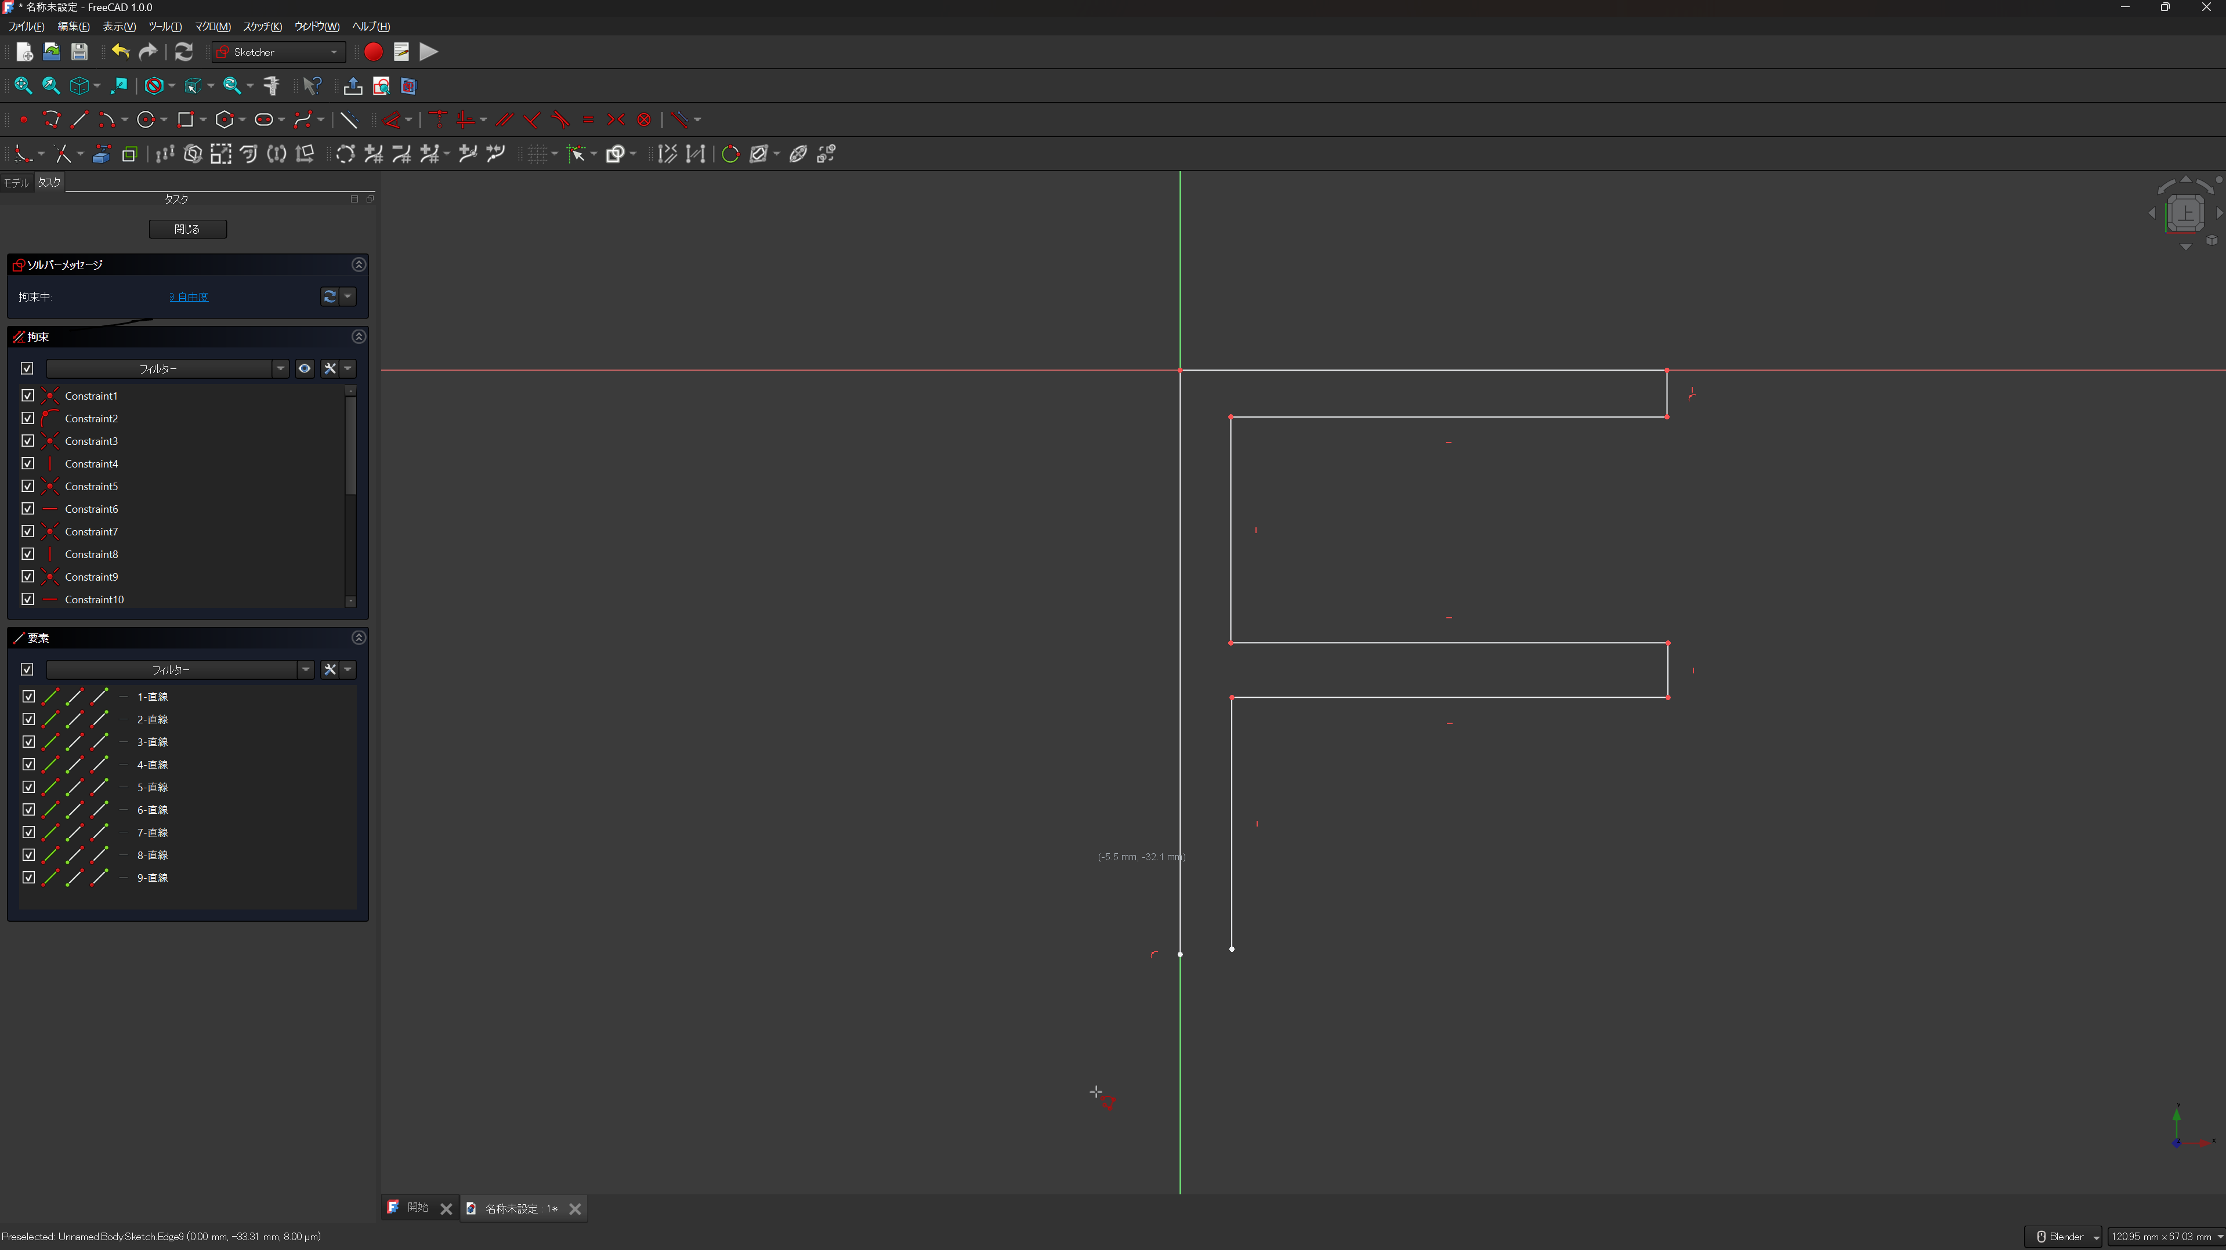2226x1250 pixels.
Task: Open the Sketcher workbench dropdown
Action: (x=278, y=52)
